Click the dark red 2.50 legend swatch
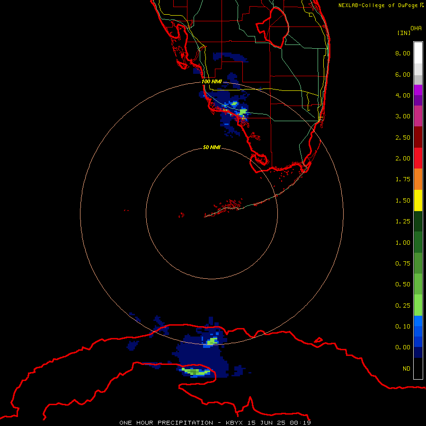426x426 pixels. [x=418, y=137]
